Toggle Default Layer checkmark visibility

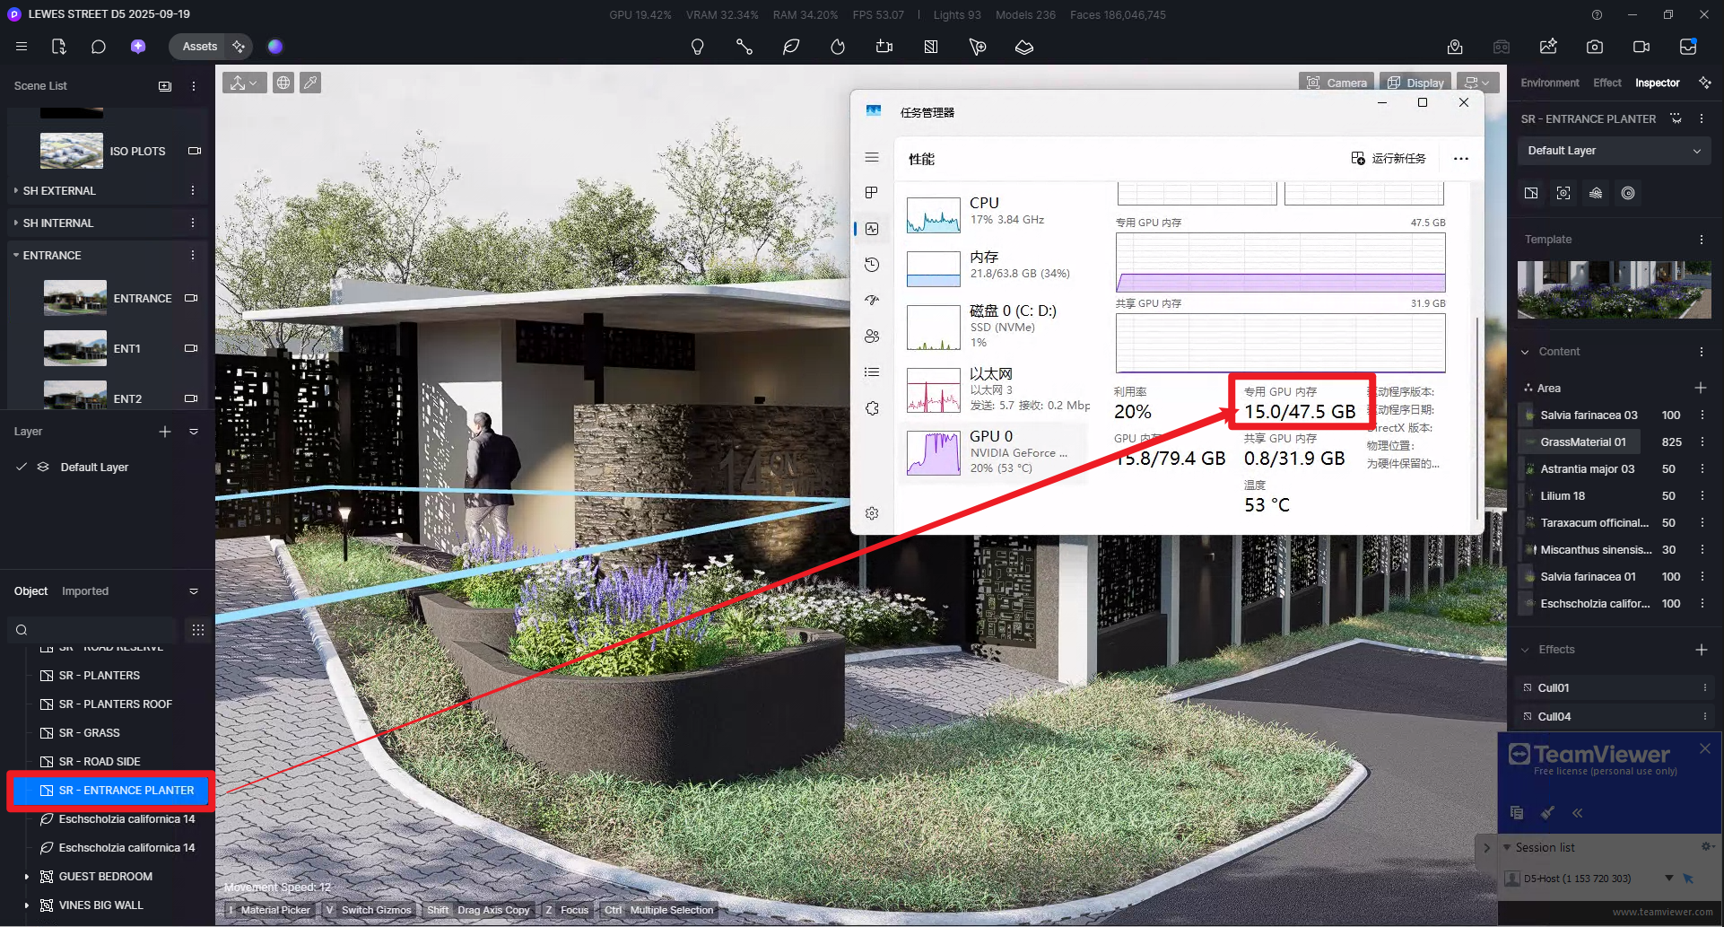point(22,467)
